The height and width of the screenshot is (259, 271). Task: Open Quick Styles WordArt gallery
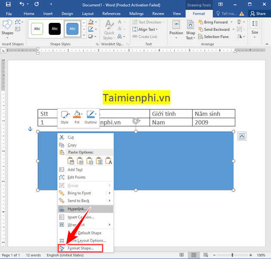click(x=109, y=30)
